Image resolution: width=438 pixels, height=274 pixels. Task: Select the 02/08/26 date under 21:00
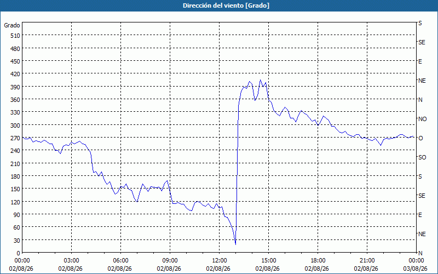tap(367, 269)
